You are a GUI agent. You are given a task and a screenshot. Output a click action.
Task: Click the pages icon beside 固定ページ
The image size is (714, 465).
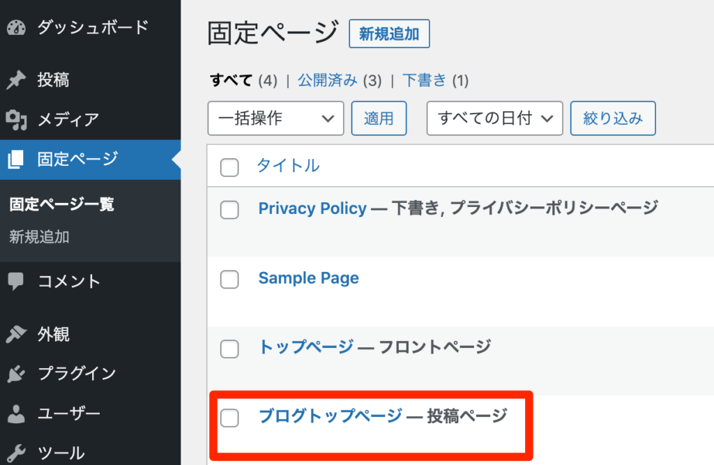point(15,160)
